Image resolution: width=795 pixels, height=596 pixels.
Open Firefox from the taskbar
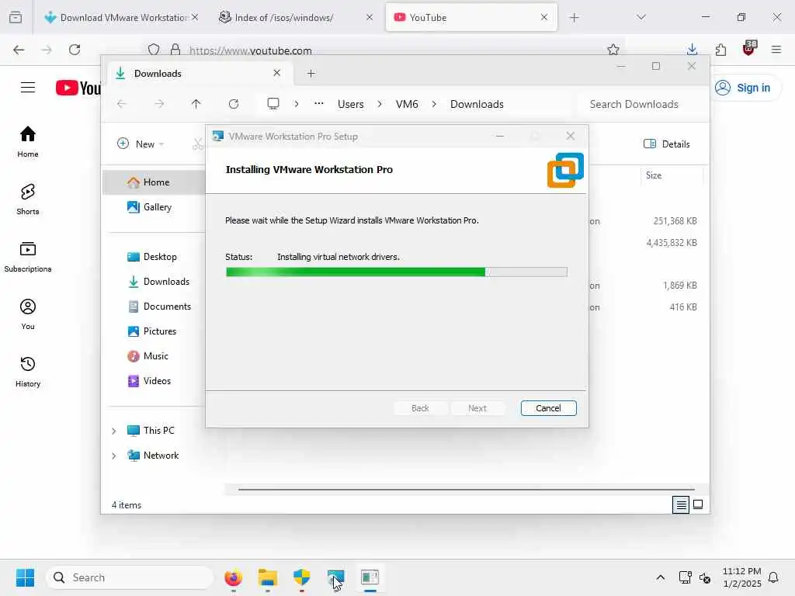[x=233, y=577]
